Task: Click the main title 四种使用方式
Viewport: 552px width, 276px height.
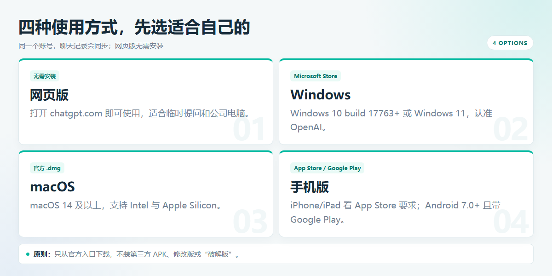Action: click(x=134, y=28)
